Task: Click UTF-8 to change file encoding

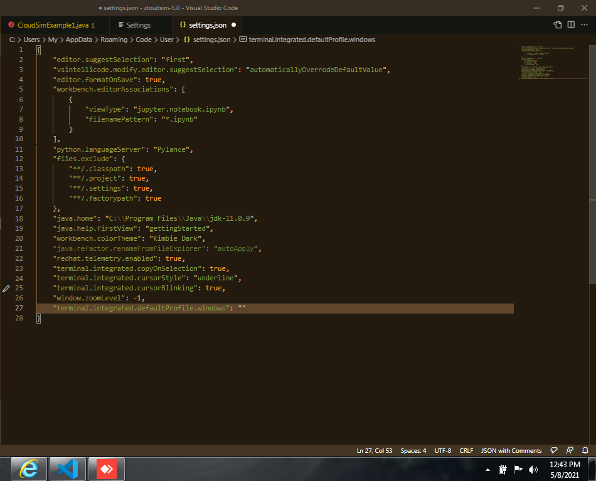Action: coord(443,450)
